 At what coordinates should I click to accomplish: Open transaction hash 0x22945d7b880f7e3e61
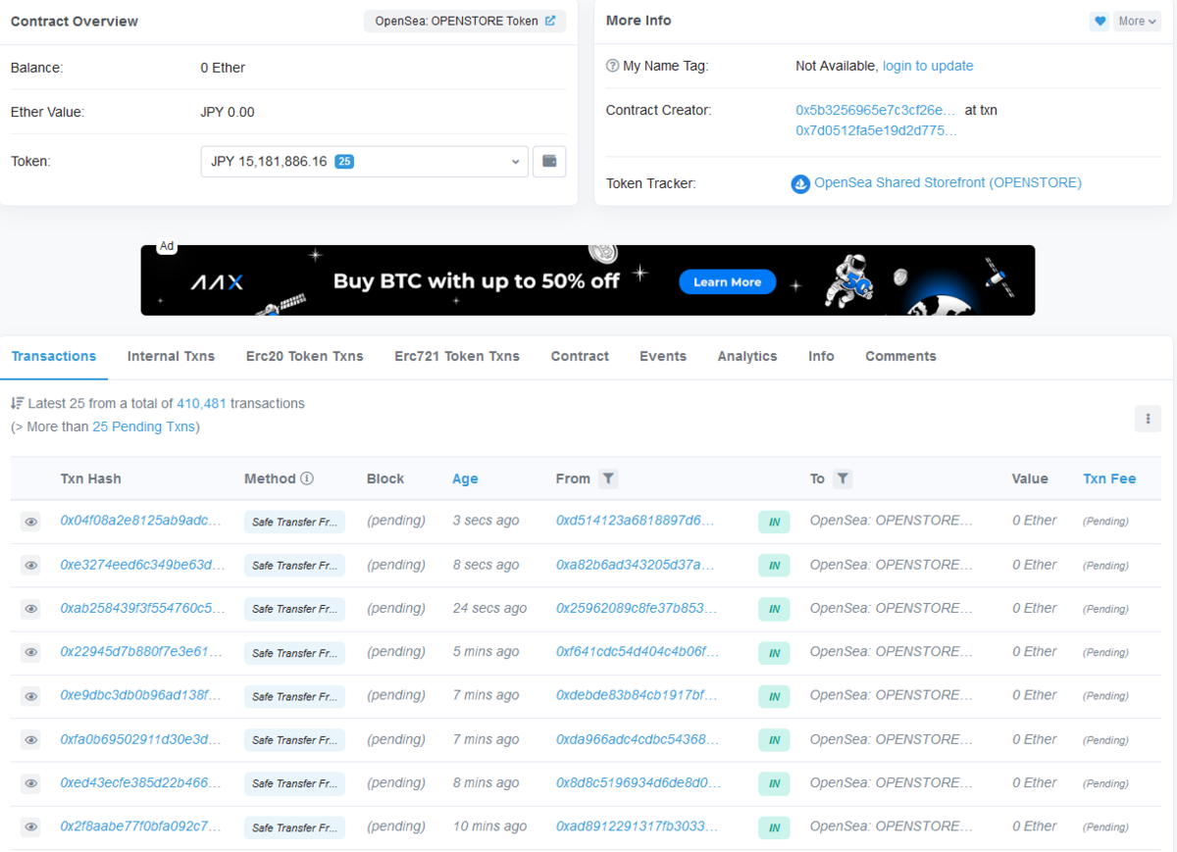click(x=142, y=651)
